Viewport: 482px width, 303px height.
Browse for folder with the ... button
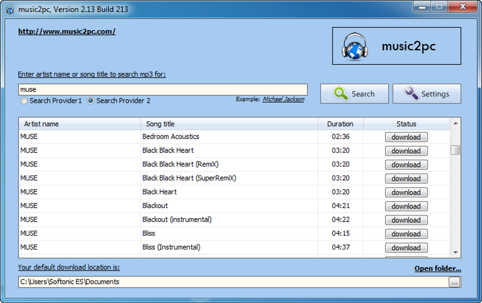(454, 282)
